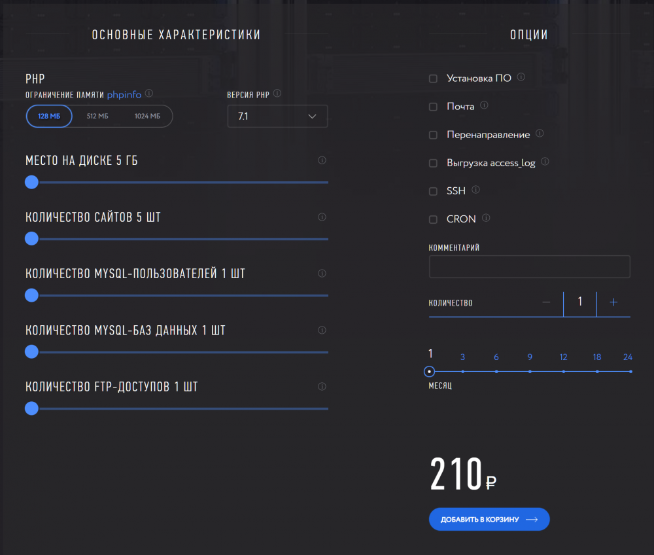654x555 pixels.
Task: Open the phpinfo link
Action: [x=124, y=95]
